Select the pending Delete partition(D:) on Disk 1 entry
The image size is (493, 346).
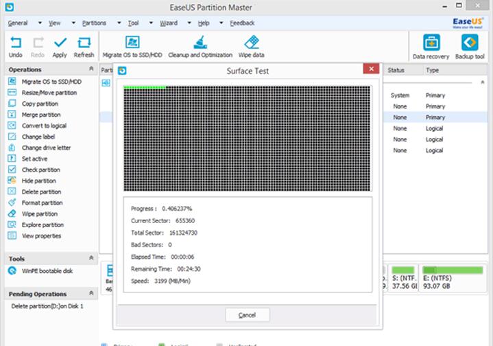tap(47, 306)
